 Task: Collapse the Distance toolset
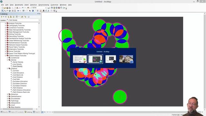[x=7, y=69]
